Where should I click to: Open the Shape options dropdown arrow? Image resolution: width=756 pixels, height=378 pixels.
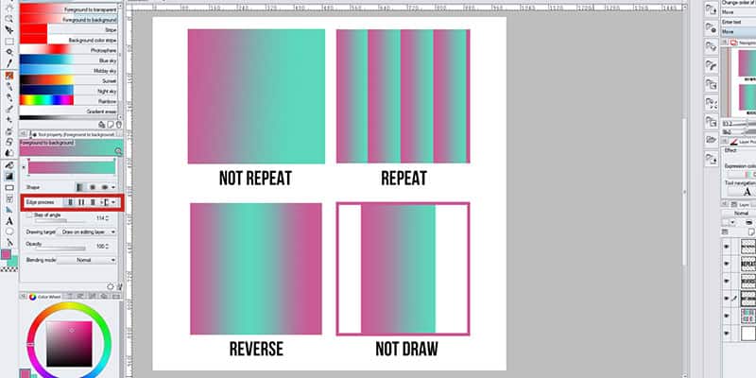pyautogui.click(x=113, y=187)
